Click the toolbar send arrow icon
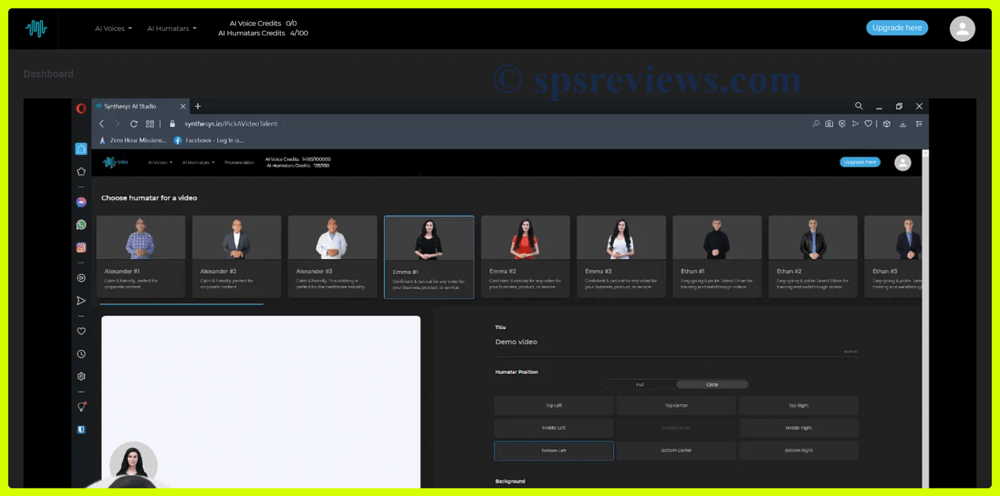Viewport: 1000px width, 496px height. click(x=855, y=124)
